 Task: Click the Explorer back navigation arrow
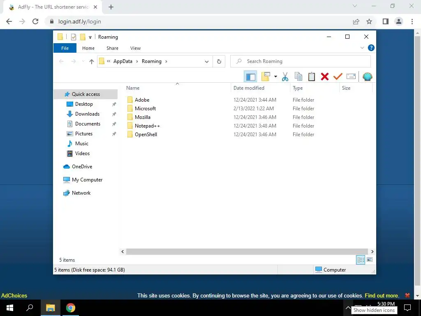click(x=61, y=62)
